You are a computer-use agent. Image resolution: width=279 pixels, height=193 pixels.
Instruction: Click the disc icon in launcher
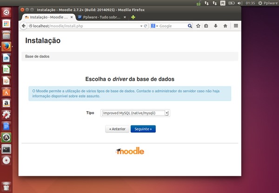(x=6, y=160)
